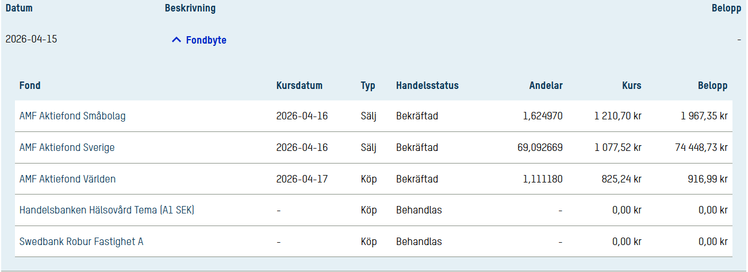Collapse the Fondbyte chevron icon
This screenshot has height=272, width=748.
point(177,40)
